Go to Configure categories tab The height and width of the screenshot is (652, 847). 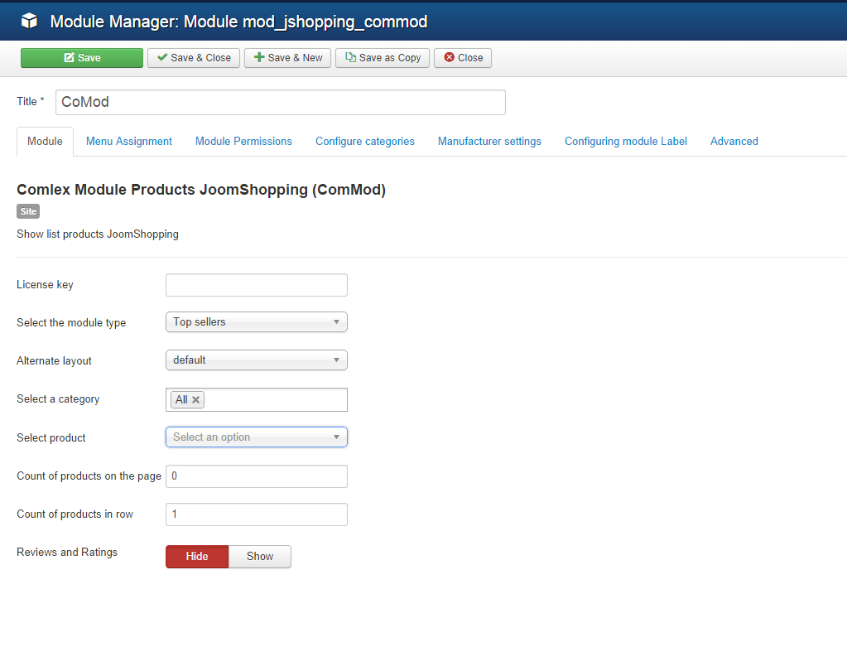364,142
